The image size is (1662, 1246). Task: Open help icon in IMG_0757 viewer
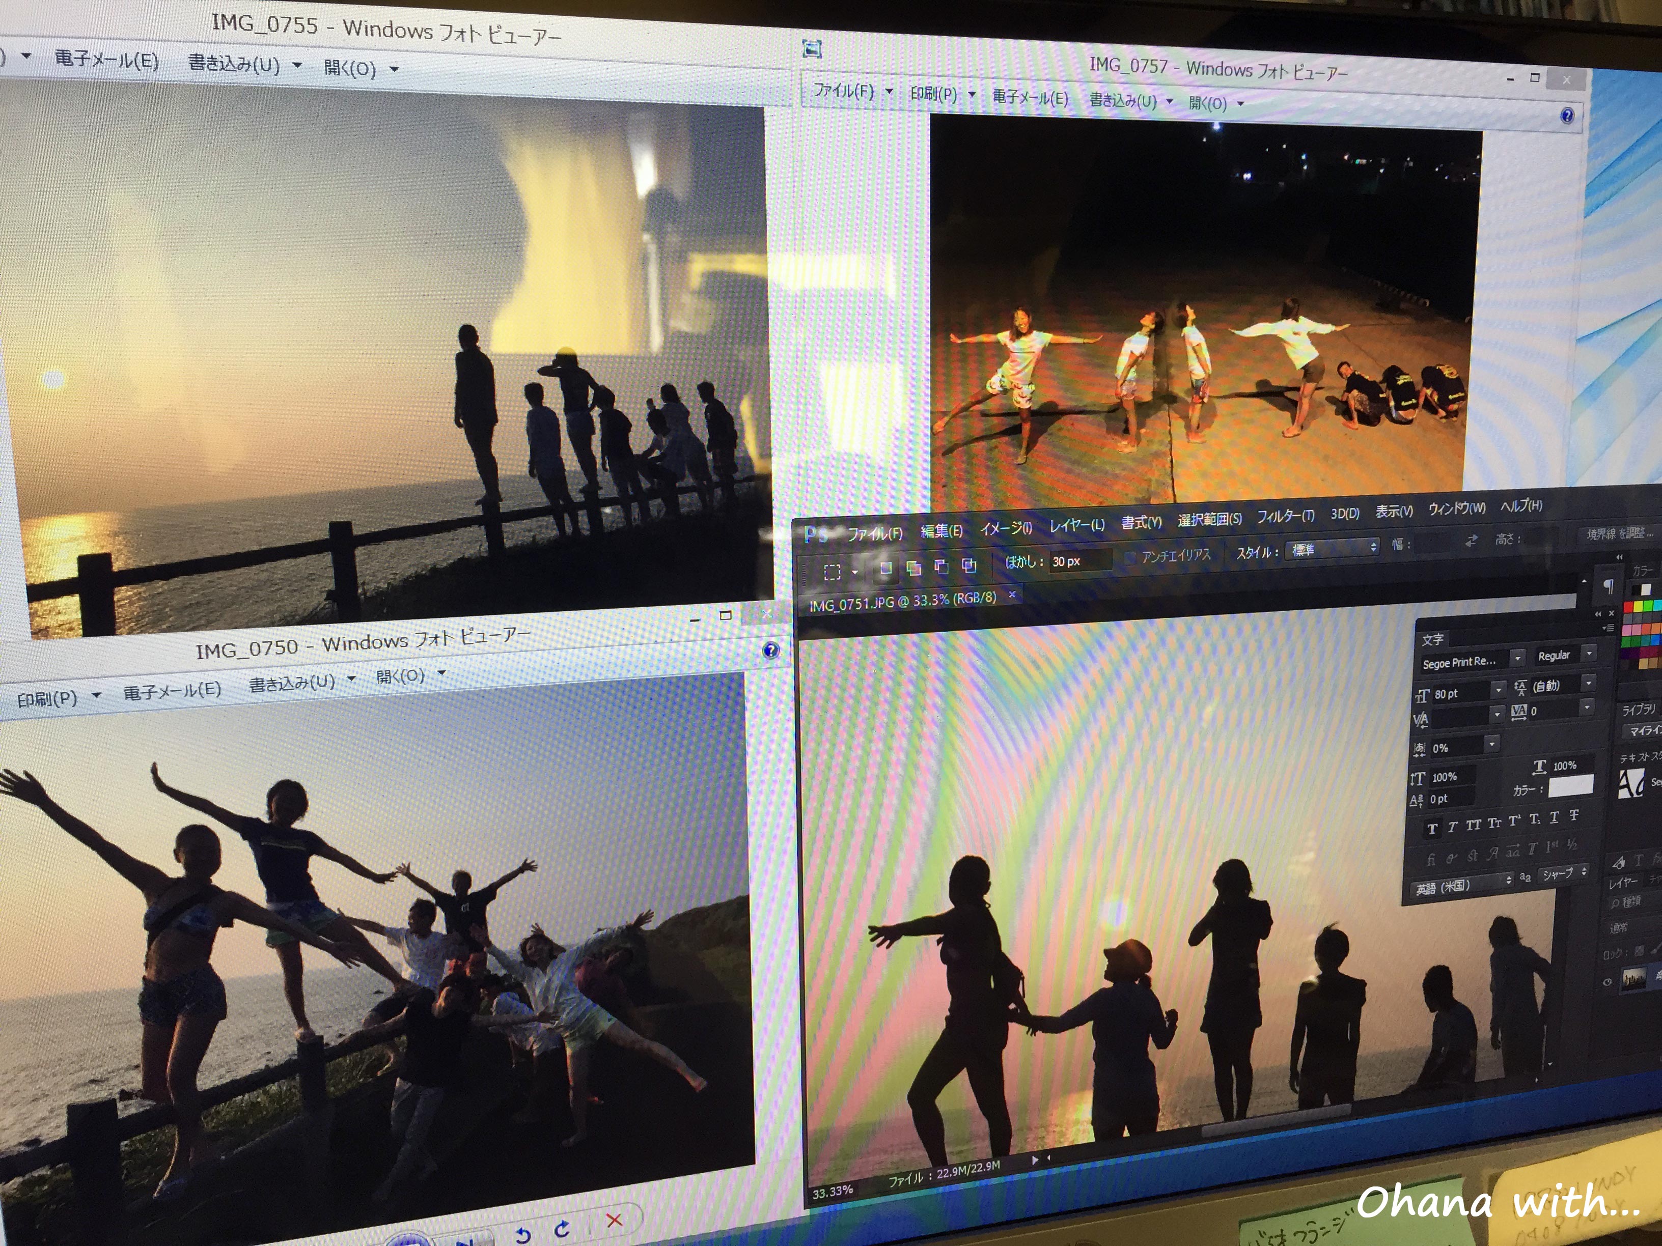(1567, 115)
